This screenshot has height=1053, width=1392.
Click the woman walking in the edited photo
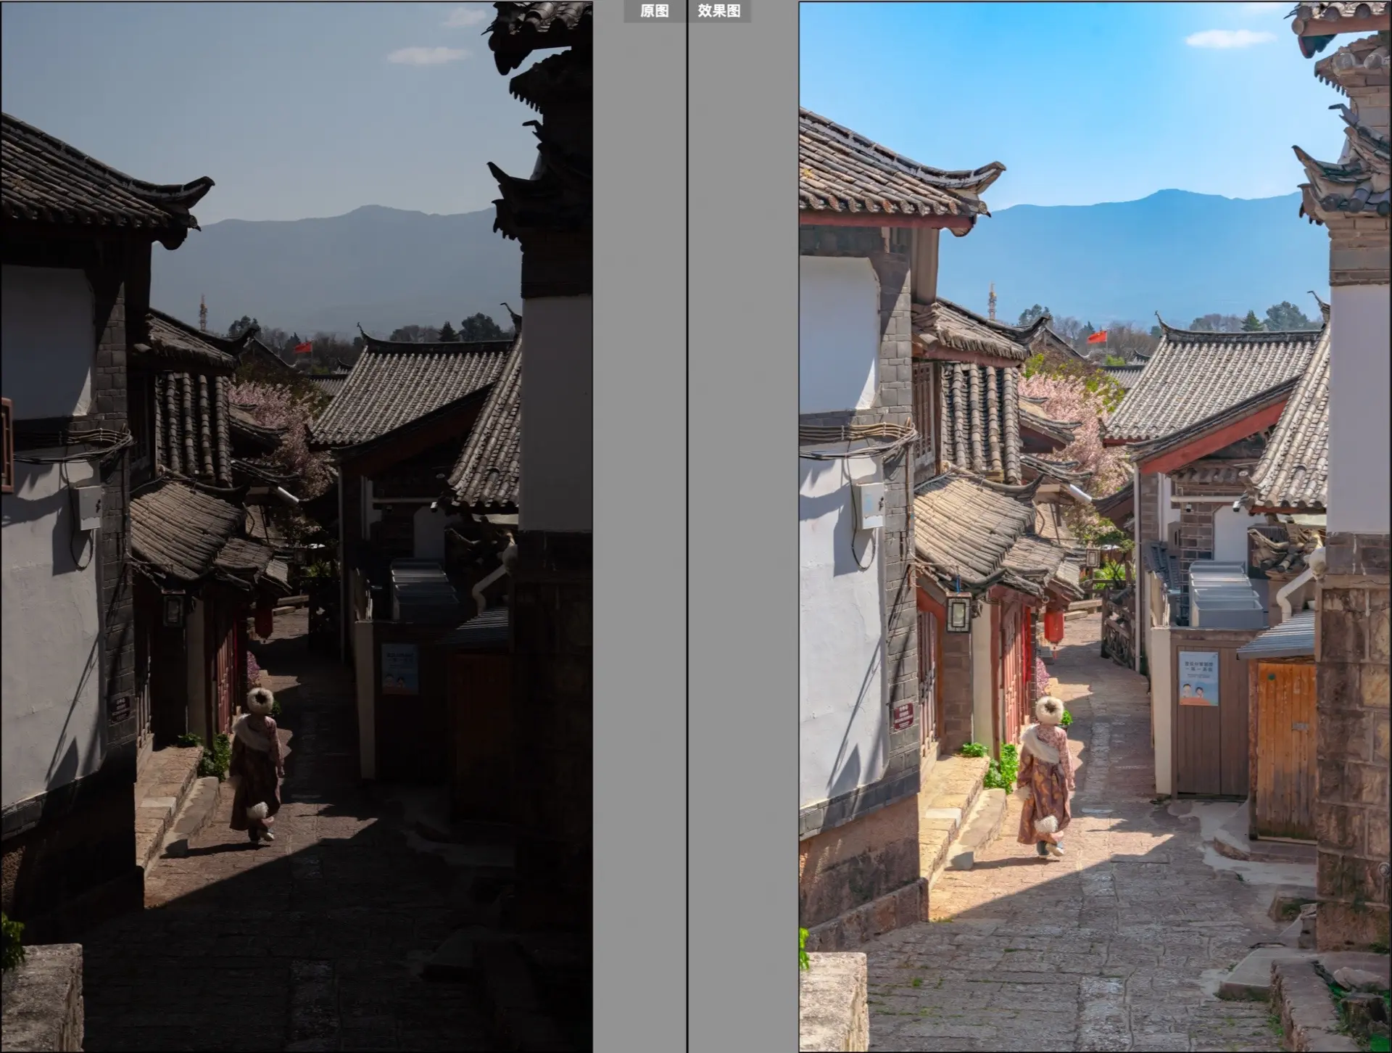coord(1045,776)
